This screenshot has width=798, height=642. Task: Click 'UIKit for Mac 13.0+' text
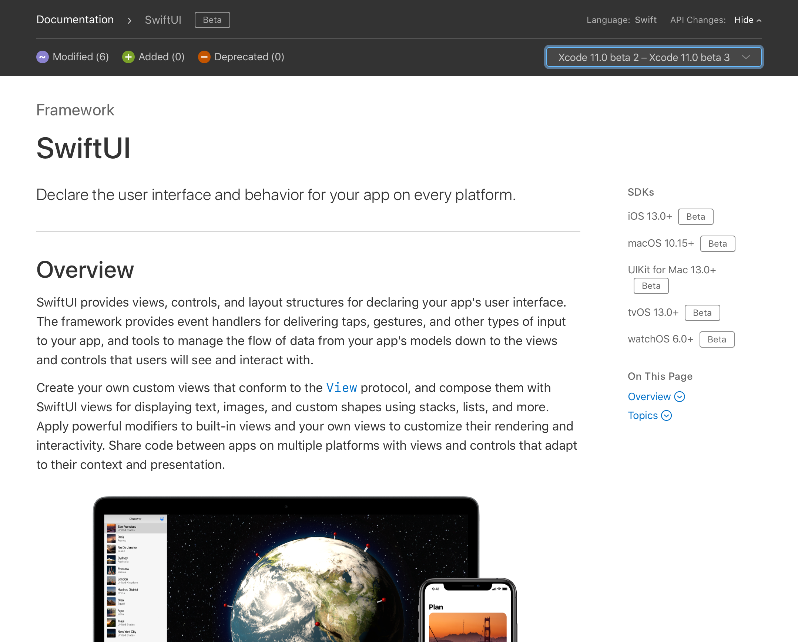pyautogui.click(x=672, y=270)
